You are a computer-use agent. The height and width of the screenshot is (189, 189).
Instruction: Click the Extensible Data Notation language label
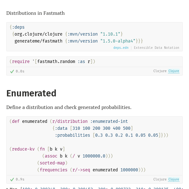[x=157, y=48]
